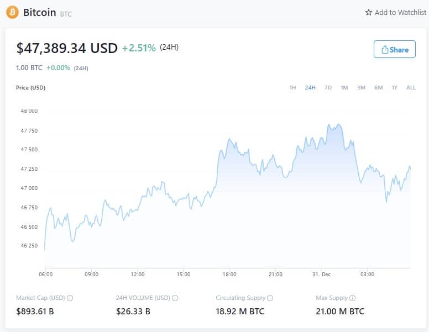The width and height of the screenshot is (429, 332).
Task: Click the 21.00 M BTC max supply value
Action: pyautogui.click(x=340, y=312)
